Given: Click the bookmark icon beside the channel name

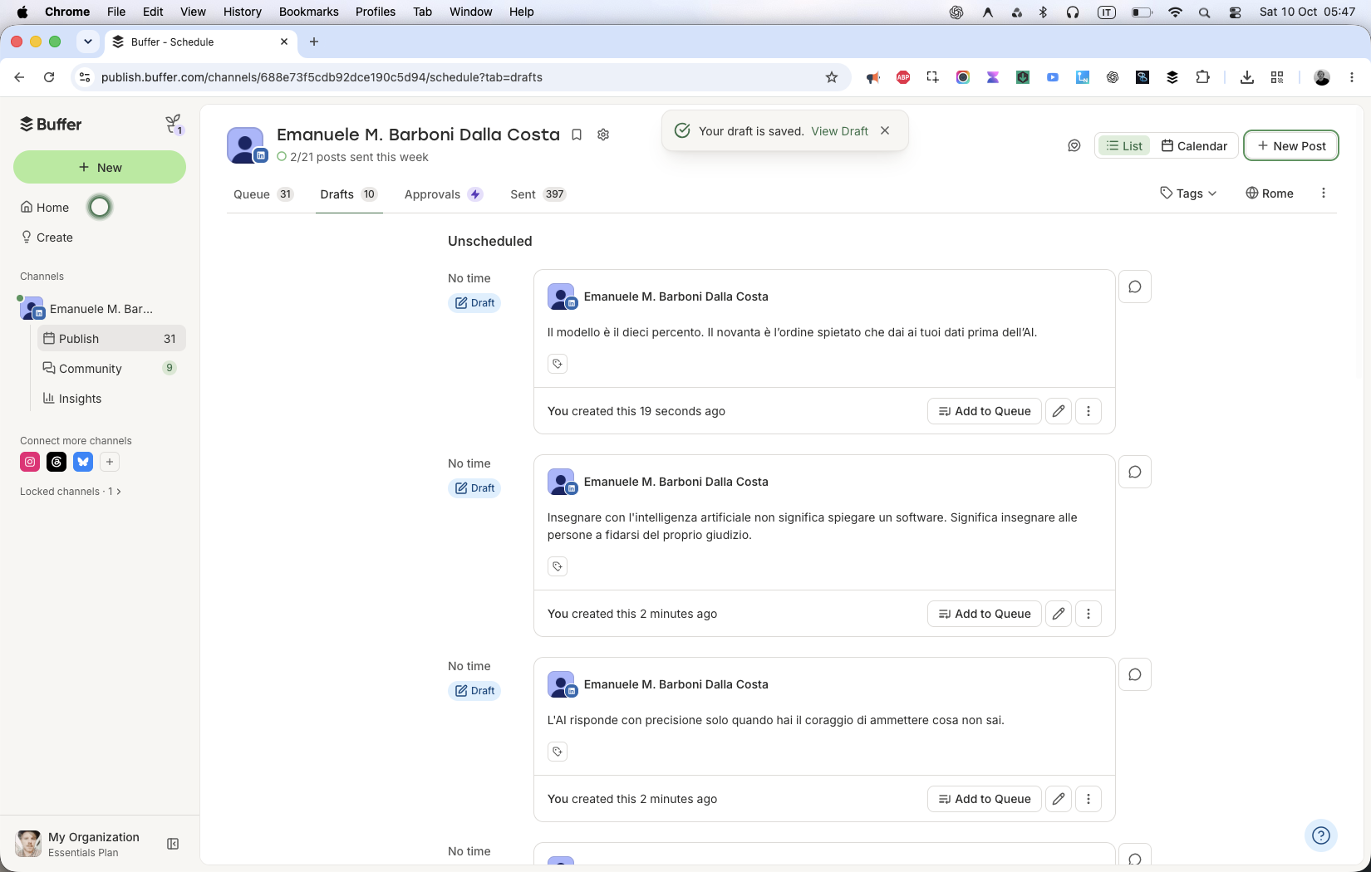Looking at the screenshot, I should tap(577, 135).
